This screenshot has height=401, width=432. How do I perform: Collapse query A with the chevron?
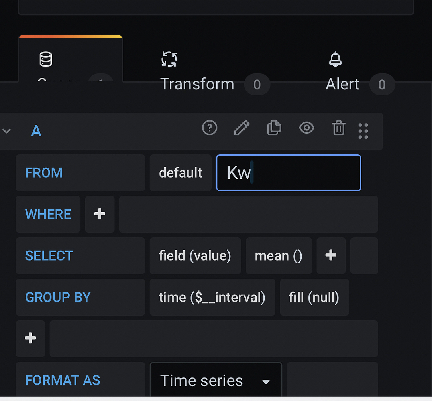7,131
